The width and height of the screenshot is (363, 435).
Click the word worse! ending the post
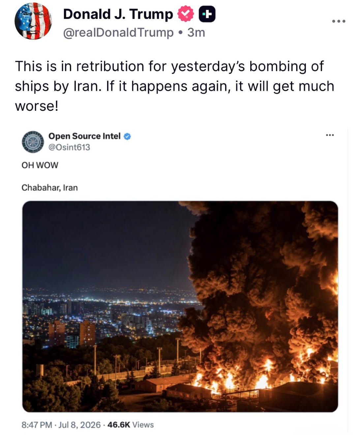coord(37,106)
